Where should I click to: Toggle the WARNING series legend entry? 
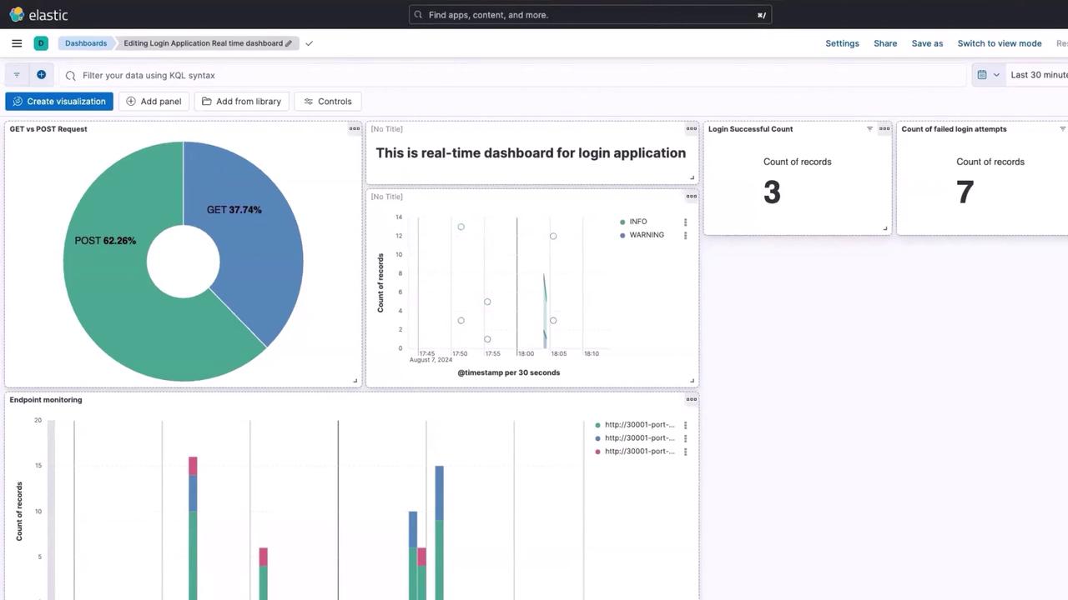click(646, 235)
